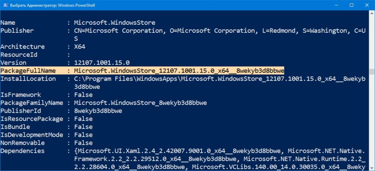Click the Architecture value X64

tap(80, 47)
